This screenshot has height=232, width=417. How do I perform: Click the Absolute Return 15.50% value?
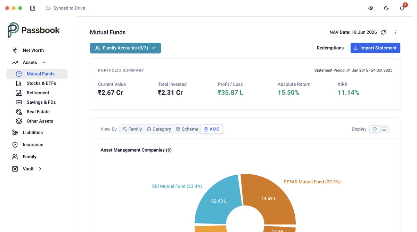[x=288, y=93]
